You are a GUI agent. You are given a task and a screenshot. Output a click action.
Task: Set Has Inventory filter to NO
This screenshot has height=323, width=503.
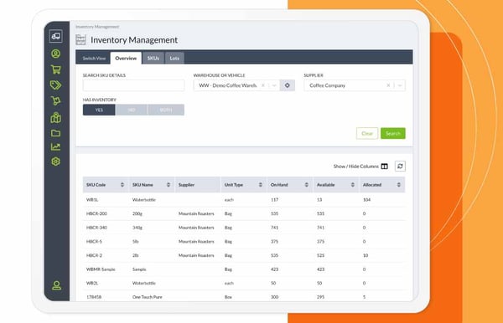(132, 110)
